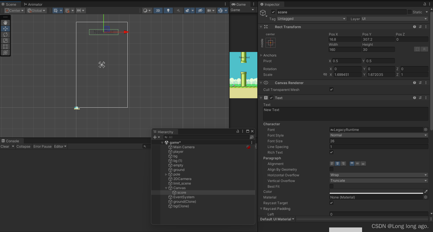Viewport: 433px width, 232px height.
Task: Open snap increment settings icon
Action: tap(79, 11)
